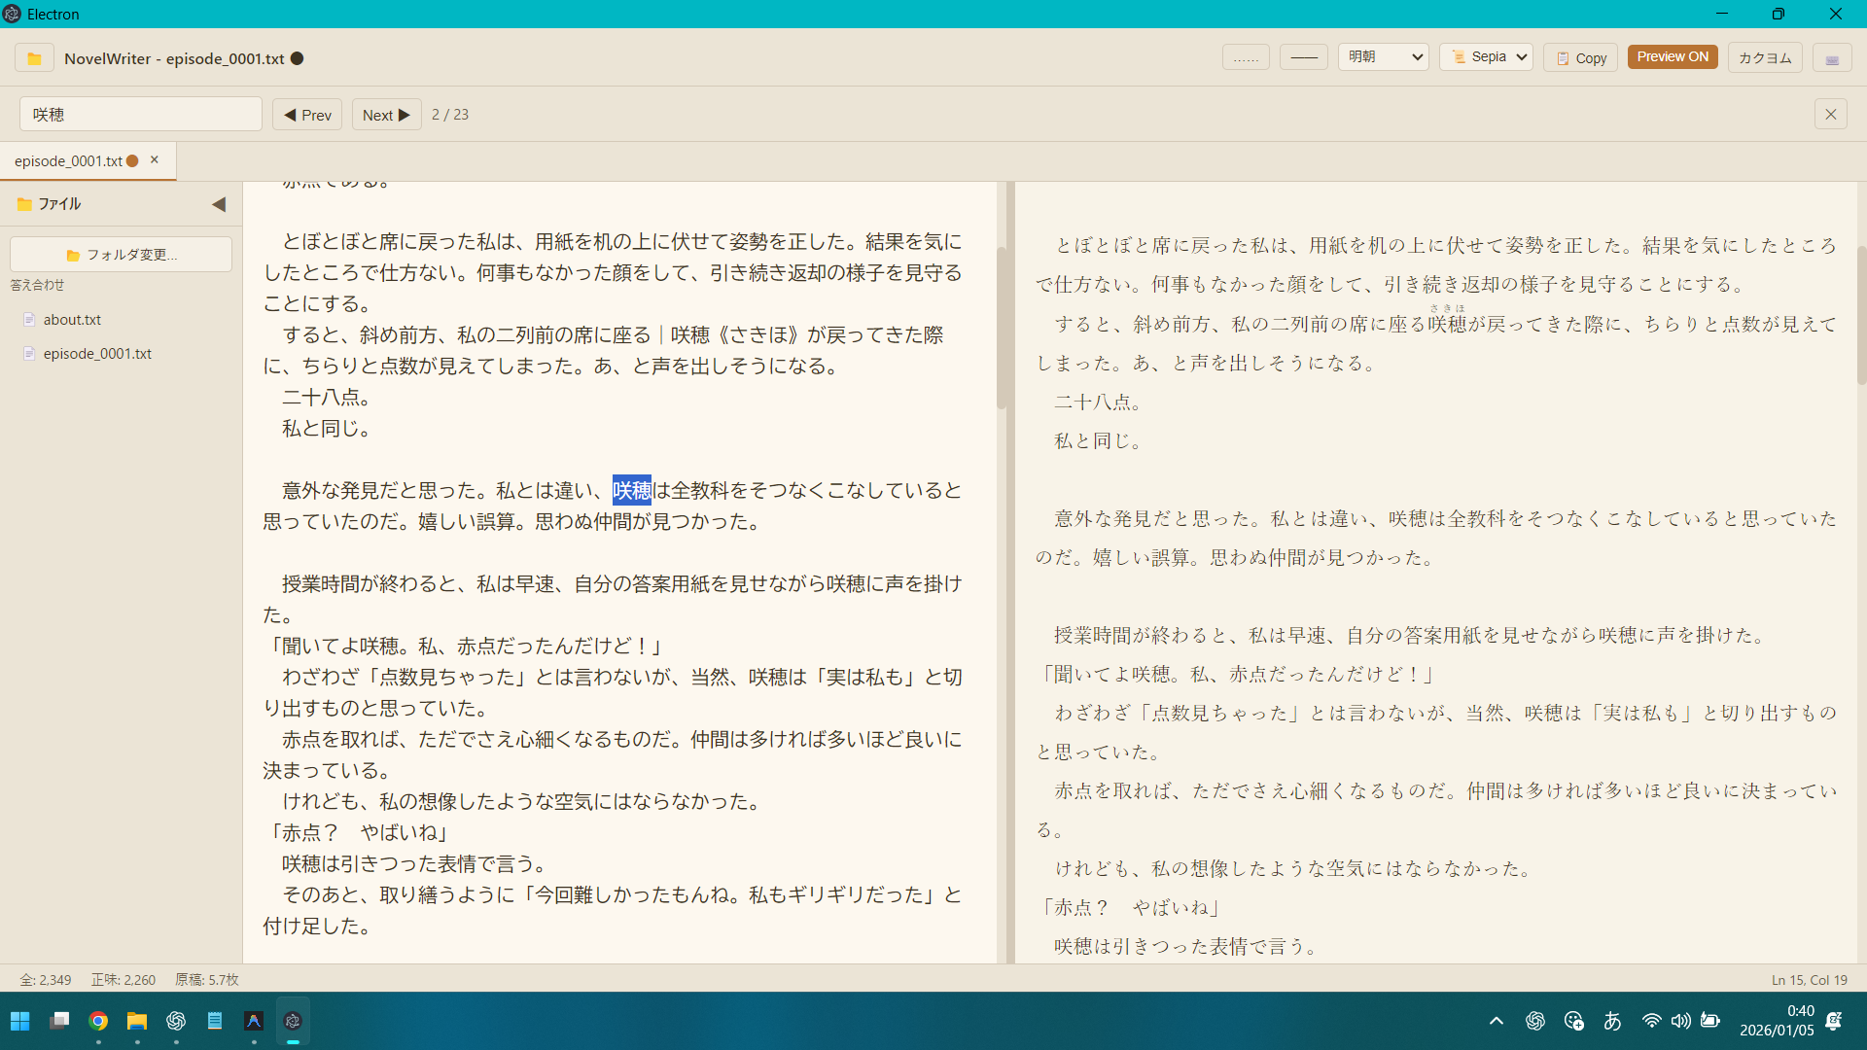1867x1050 pixels.
Task: Toggle the カクヨム mode button
Action: 1765,57
